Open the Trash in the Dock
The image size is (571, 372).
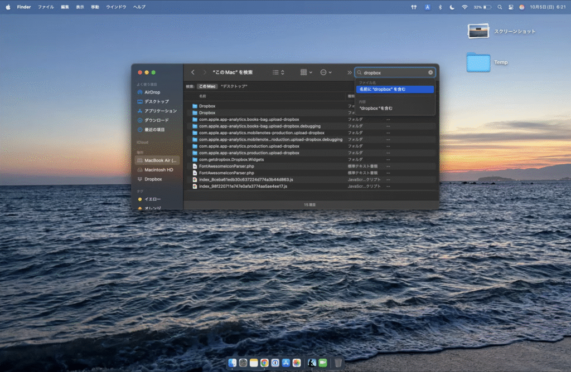(338, 363)
